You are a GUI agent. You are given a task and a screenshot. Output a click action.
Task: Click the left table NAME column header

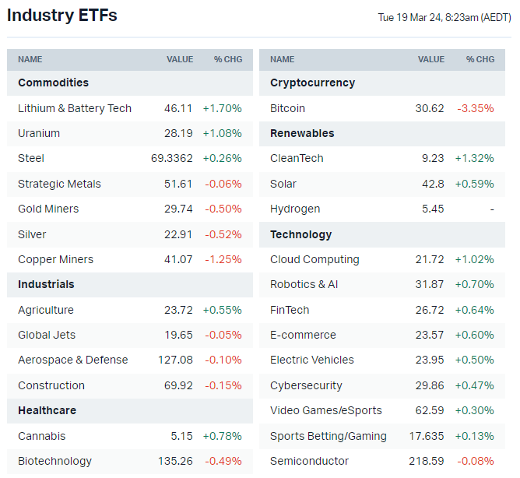click(30, 59)
